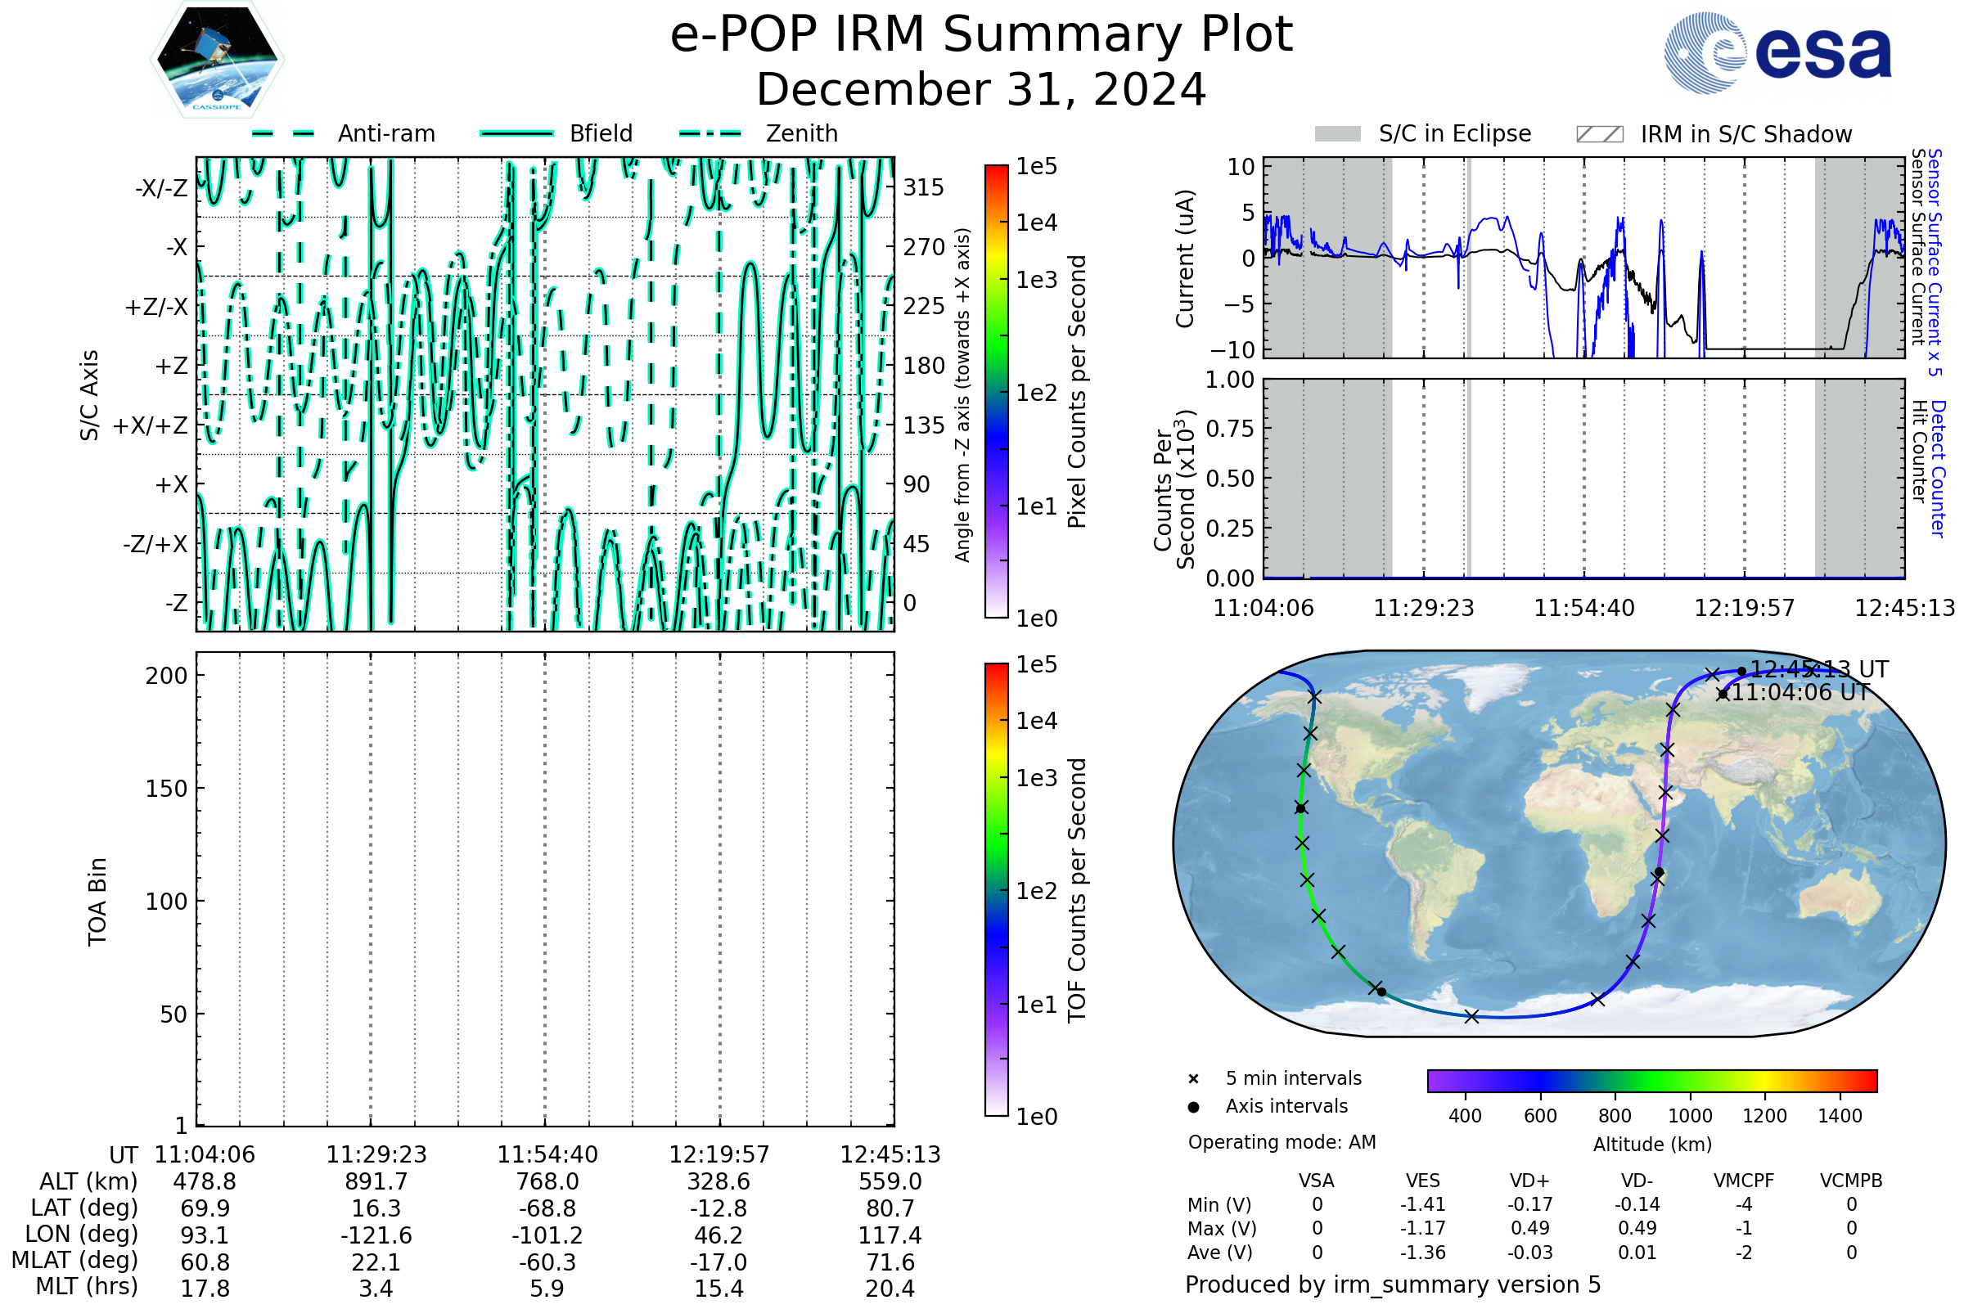The image size is (1964, 1309).
Task: Click the Bfield solid legend line
Action: [x=516, y=133]
